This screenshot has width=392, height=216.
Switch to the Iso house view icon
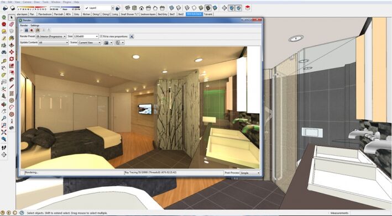pos(141,8)
